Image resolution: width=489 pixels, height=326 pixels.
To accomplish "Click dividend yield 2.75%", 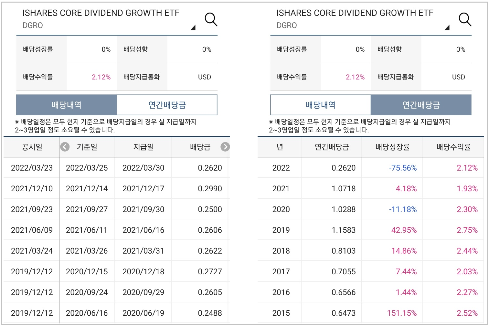I will click(467, 230).
